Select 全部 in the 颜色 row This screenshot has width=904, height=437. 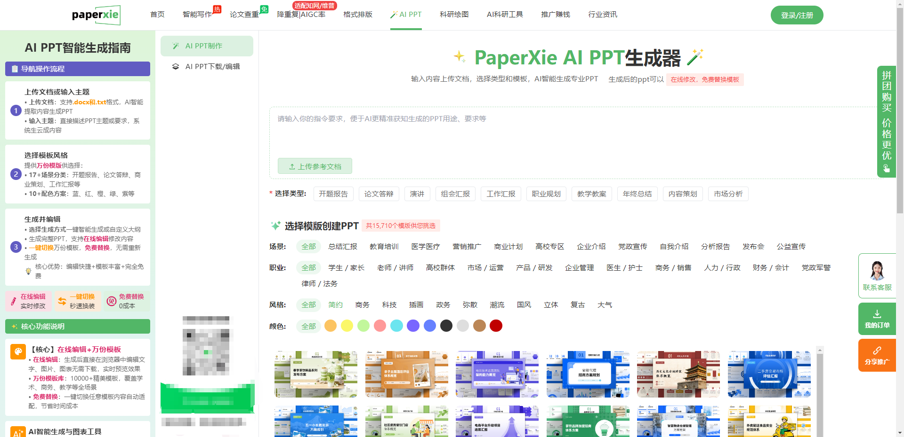click(309, 326)
